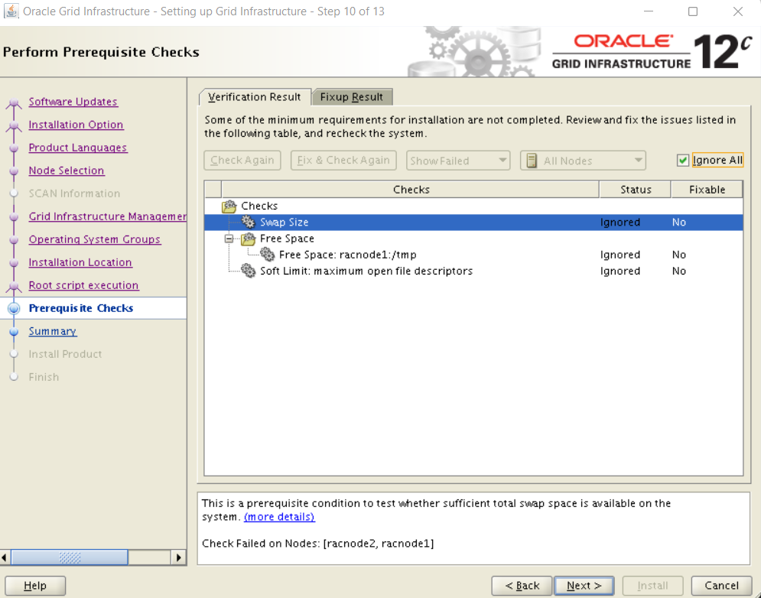Viewport: 761px width, 598px height.
Task: Go to Grid Infrastructure Management step
Action: [x=107, y=216]
